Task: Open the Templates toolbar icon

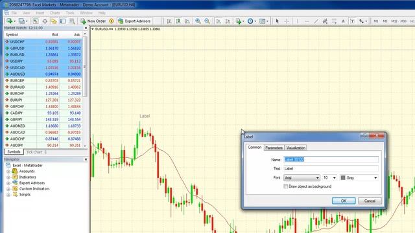Action: click(x=263, y=21)
